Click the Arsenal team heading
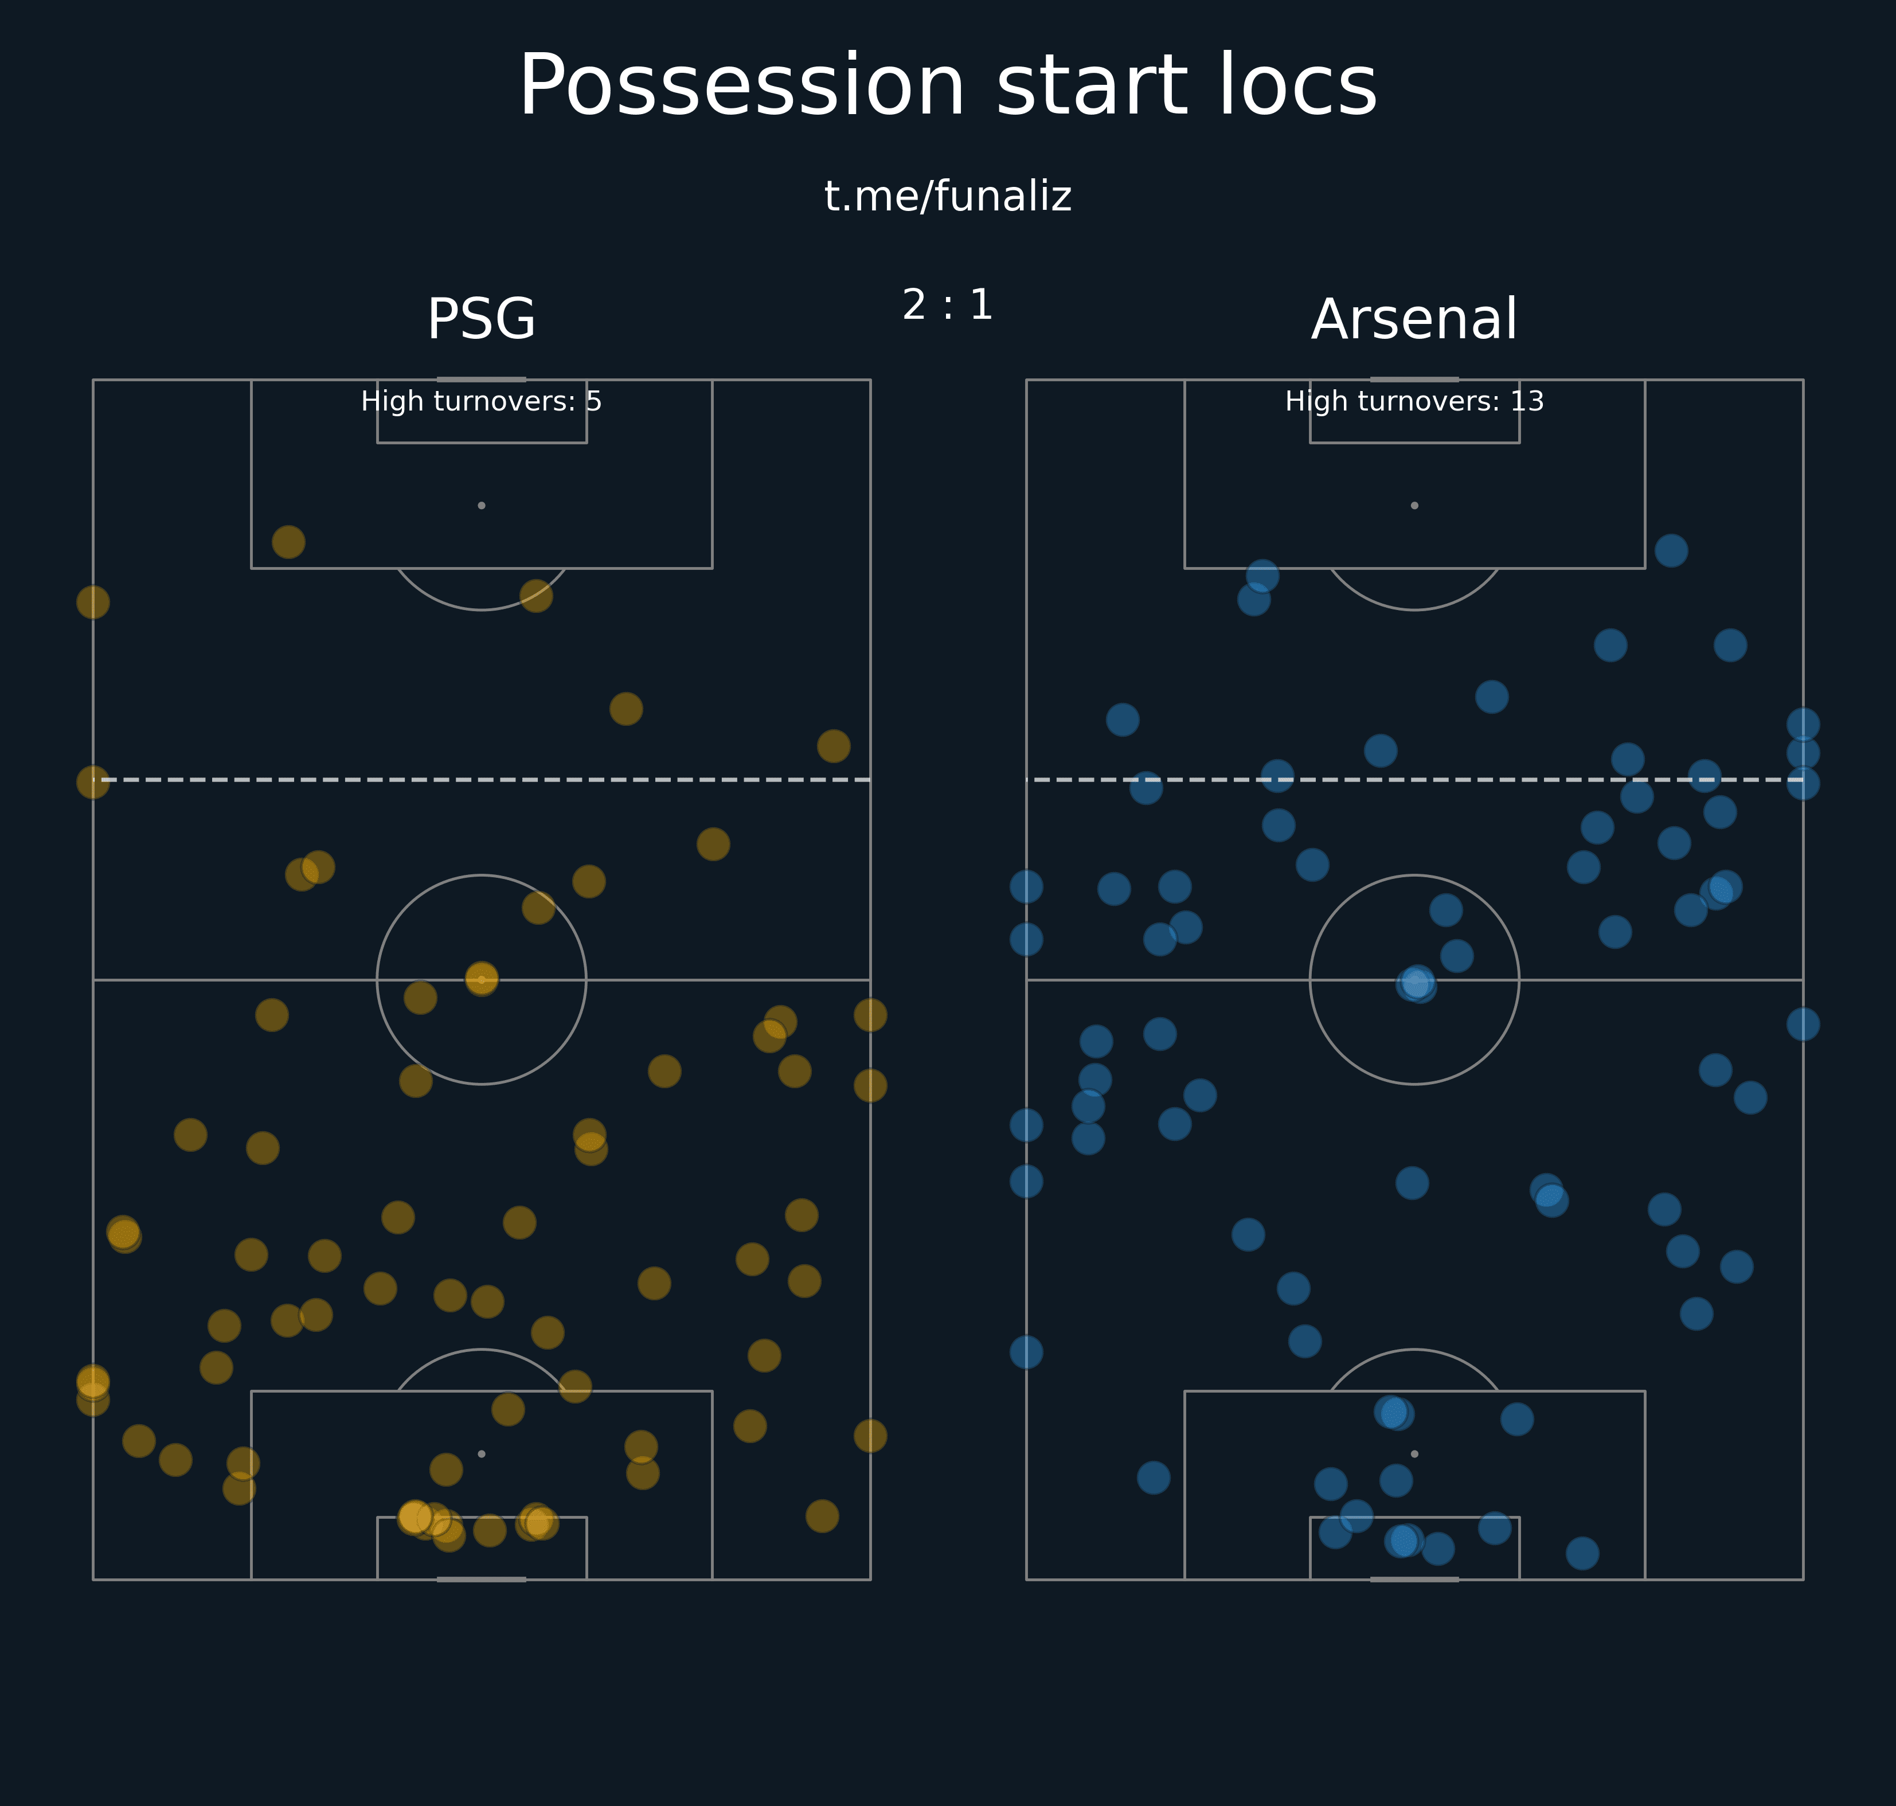1896x1806 pixels. [x=1414, y=319]
